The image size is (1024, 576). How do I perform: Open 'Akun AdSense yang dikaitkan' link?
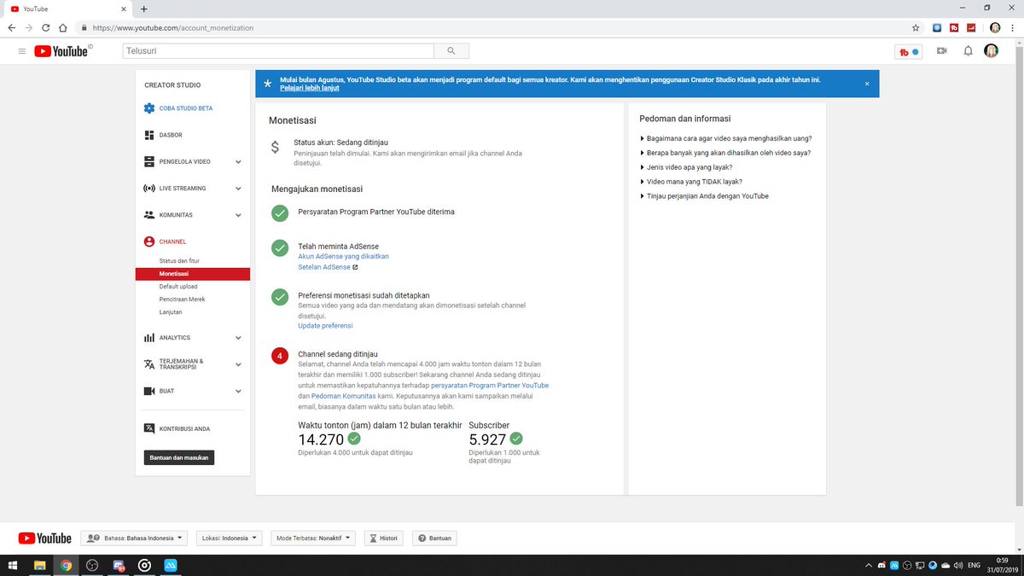pos(343,256)
